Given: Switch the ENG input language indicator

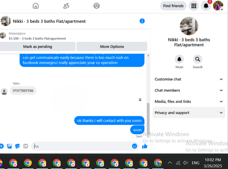Looking at the screenshot, I should pos(196,163).
